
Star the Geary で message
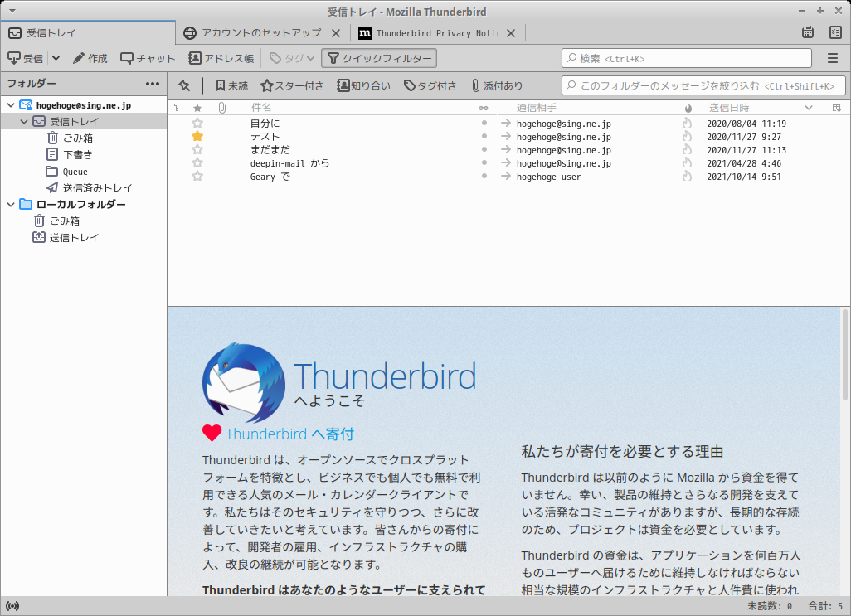[197, 177]
